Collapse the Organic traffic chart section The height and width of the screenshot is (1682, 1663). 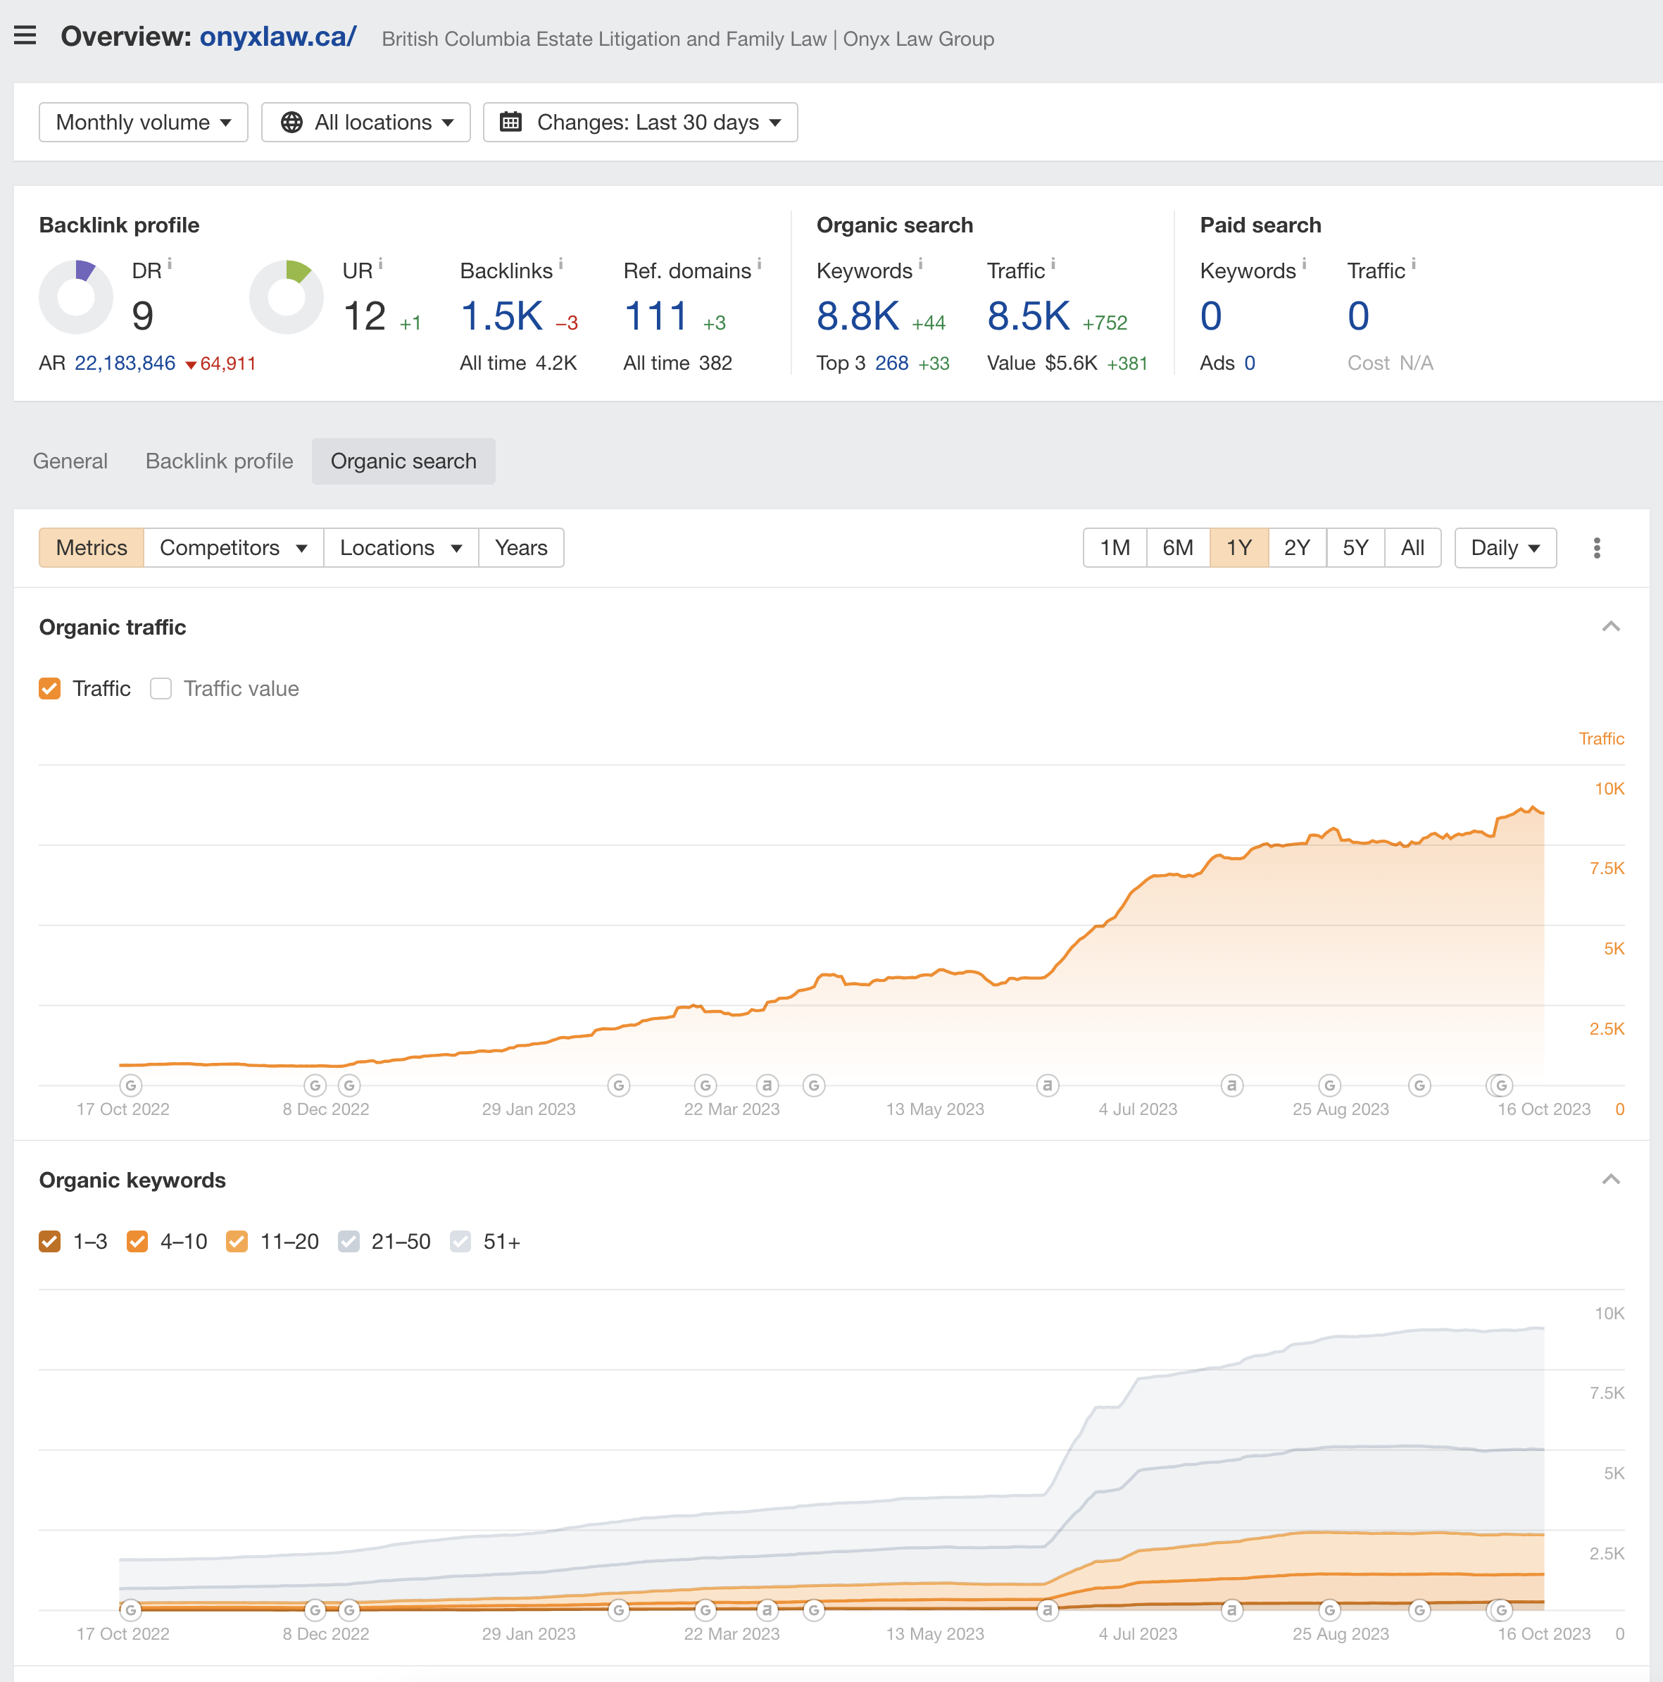[x=1611, y=627]
